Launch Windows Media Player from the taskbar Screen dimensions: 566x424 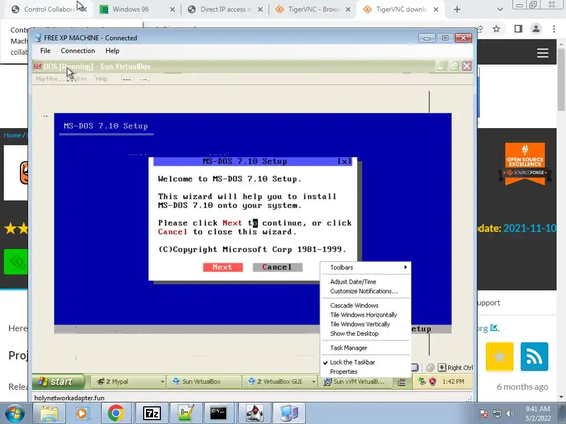click(x=82, y=413)
